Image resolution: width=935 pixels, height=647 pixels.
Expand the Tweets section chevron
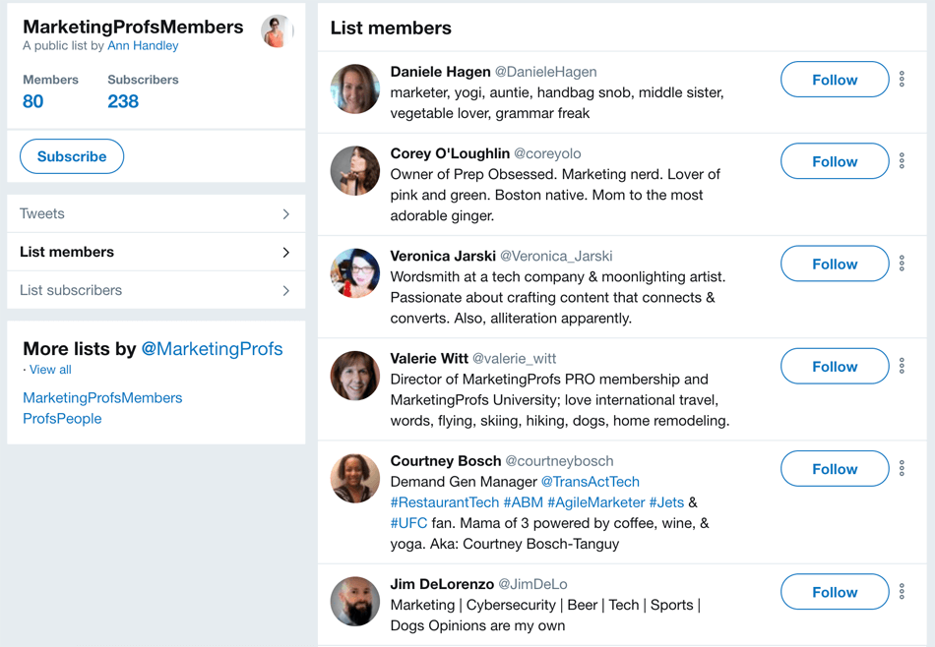coord(286,213)
